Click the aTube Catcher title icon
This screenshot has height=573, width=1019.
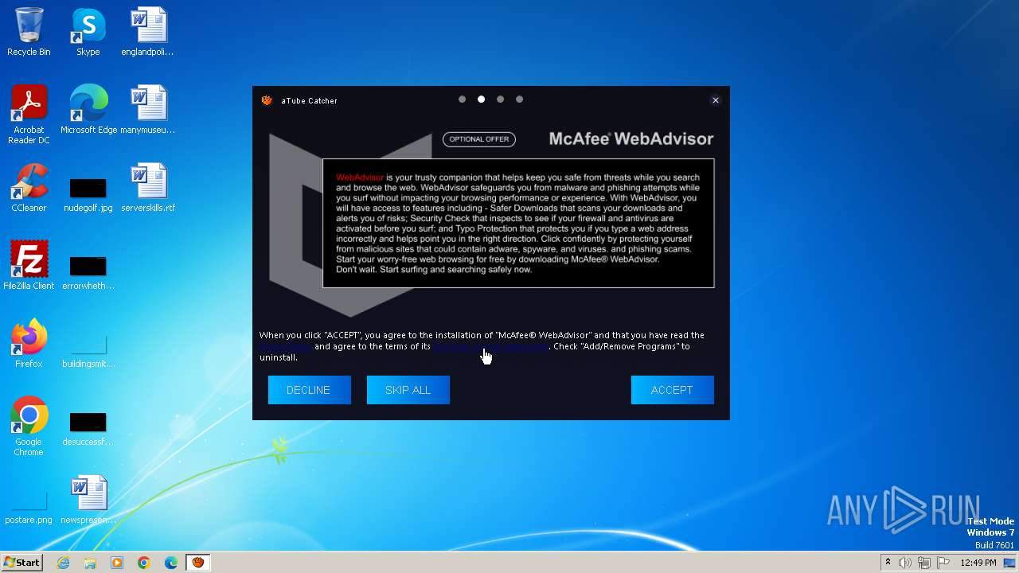pos(267,100)
